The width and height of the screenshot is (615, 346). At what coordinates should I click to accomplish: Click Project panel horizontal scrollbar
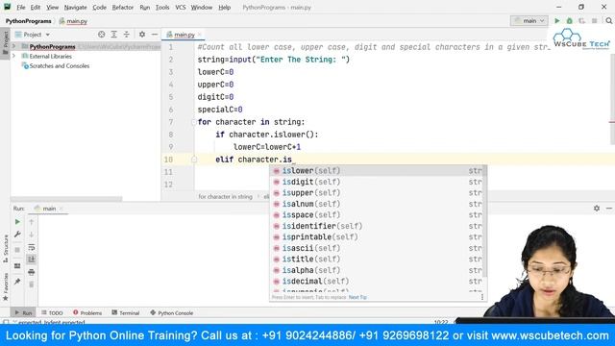click(66, 199)
